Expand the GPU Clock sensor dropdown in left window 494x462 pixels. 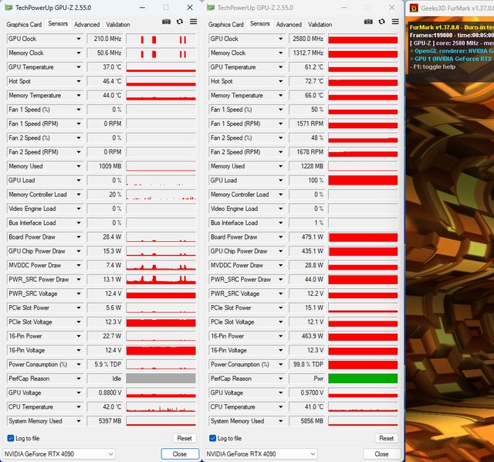tap(77, 39)
